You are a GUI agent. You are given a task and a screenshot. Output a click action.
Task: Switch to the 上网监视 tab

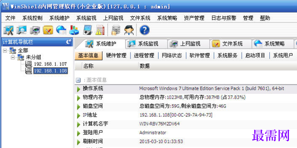tap(189, 44)
